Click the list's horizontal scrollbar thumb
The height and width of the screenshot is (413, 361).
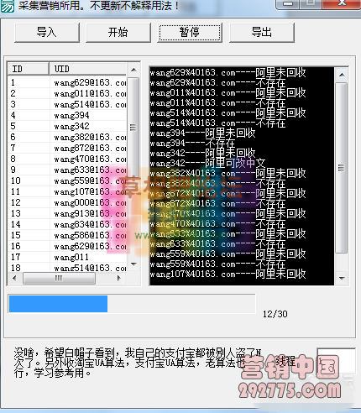pyautogui.click(x=59, y=278)
